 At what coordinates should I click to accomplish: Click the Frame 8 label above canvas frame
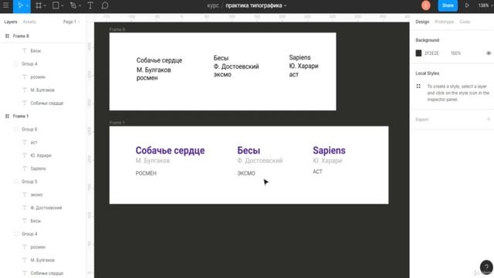pyautogui.click(x=117, y=29)
